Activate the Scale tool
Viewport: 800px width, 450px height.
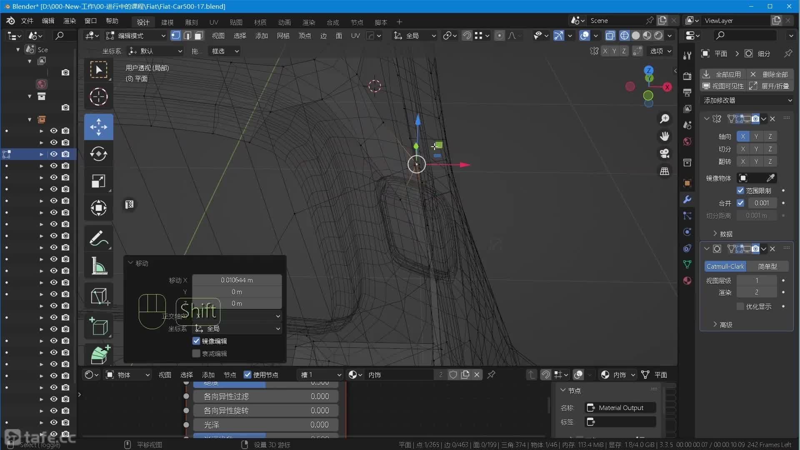(x=99, y=181)
